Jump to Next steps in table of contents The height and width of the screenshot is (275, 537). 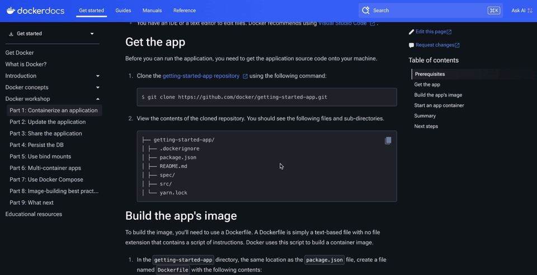tap(426, 127)
